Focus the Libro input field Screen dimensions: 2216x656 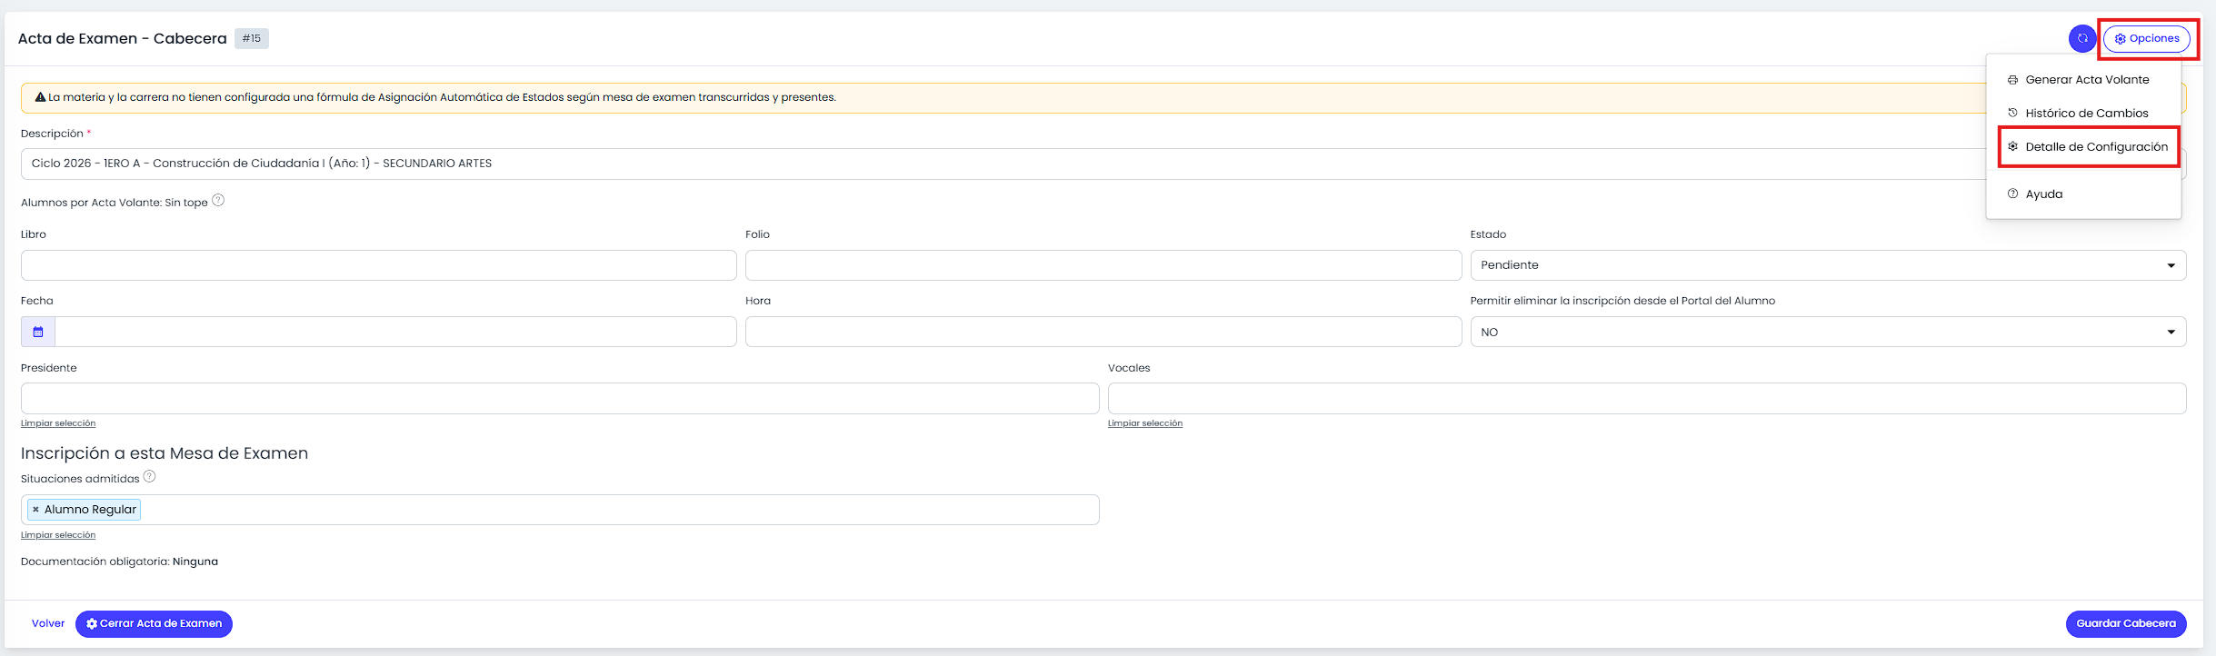pyautogui.click(x=378, y=265)
